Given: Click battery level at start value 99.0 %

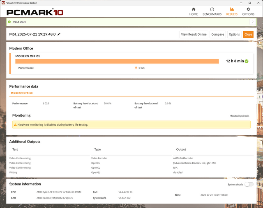Looking at the screenshot, I should (x=108, y=104).
